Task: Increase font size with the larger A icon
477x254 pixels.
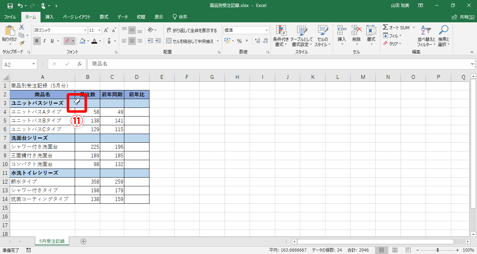Action: coord(107,30)
